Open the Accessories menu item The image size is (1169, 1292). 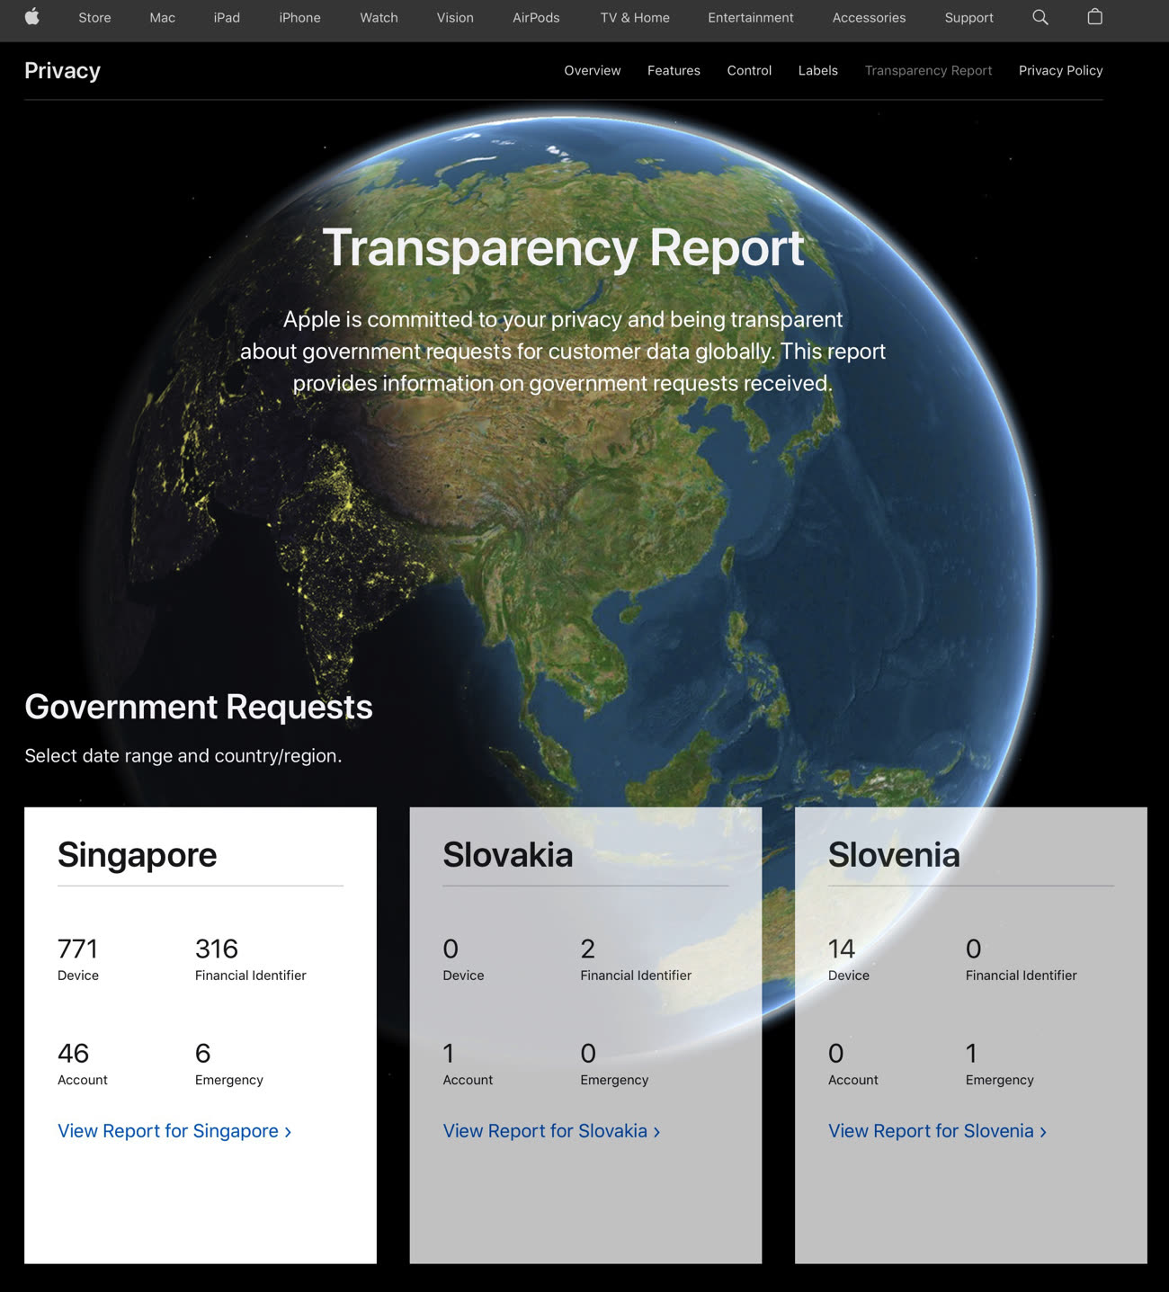869,18
